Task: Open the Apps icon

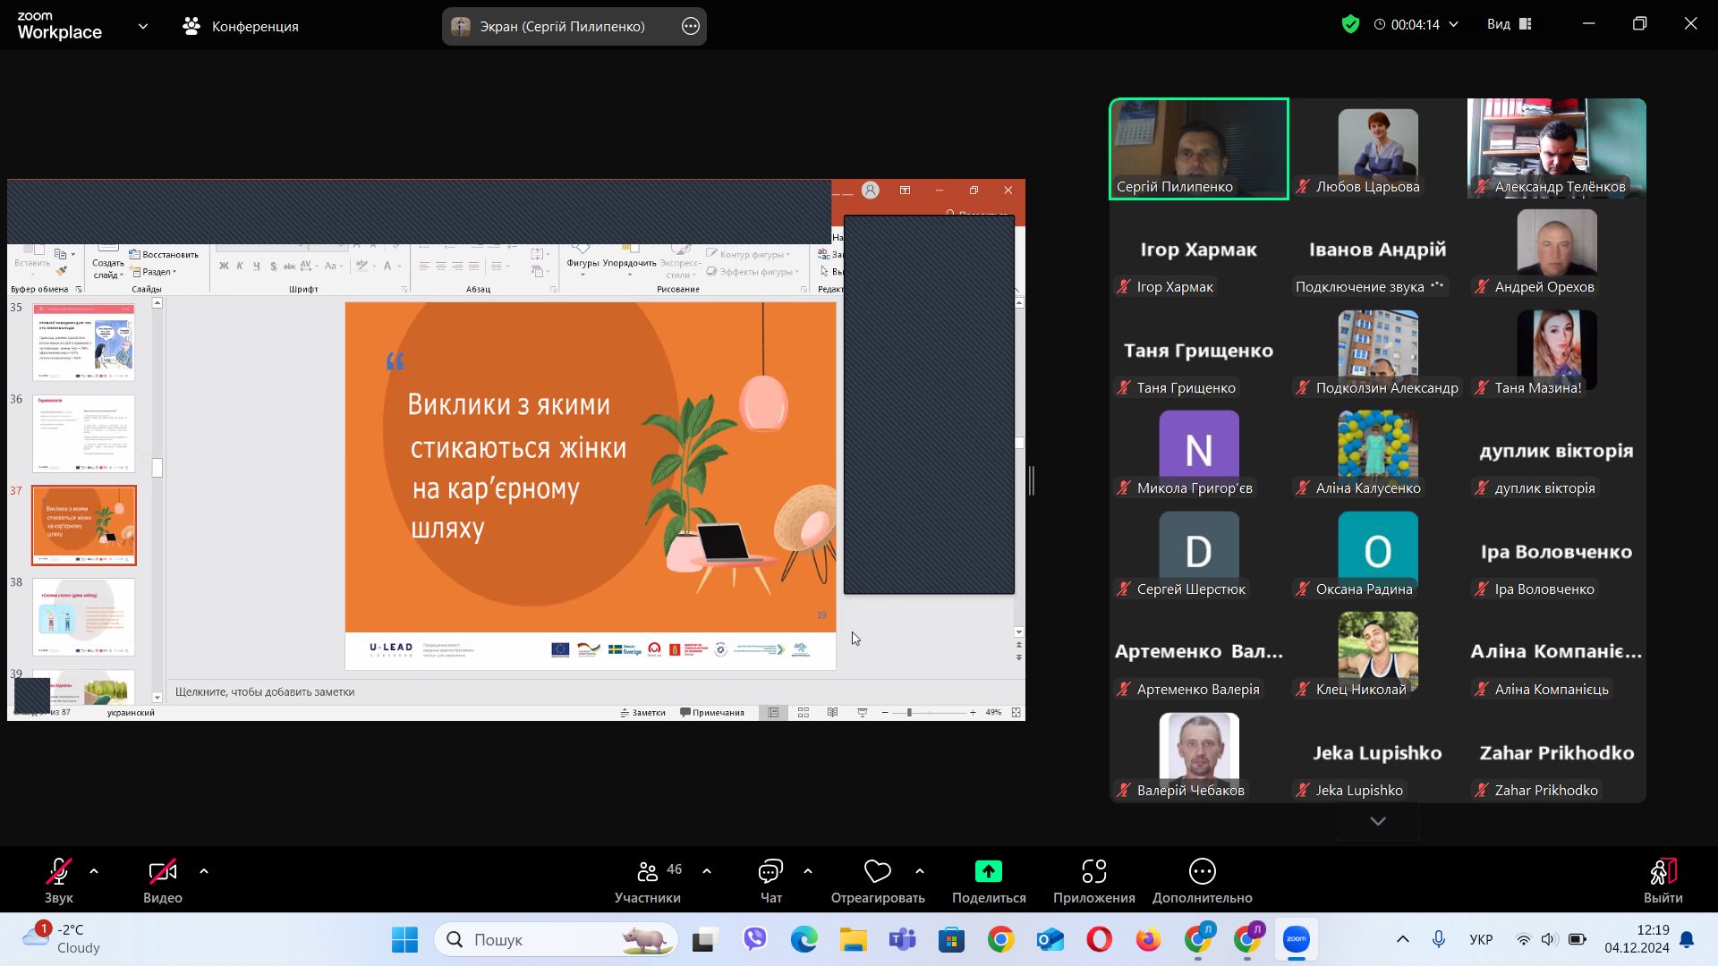Action: 1093,872
